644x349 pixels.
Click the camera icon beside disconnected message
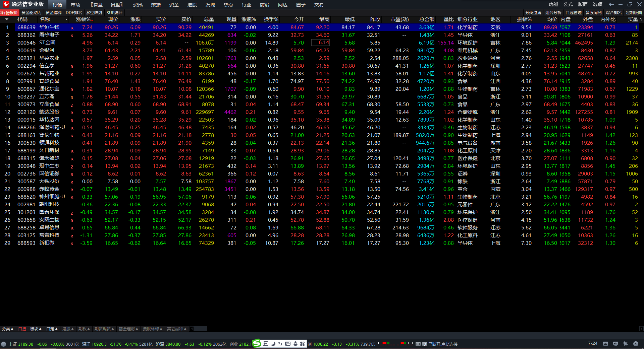point(418,344)
